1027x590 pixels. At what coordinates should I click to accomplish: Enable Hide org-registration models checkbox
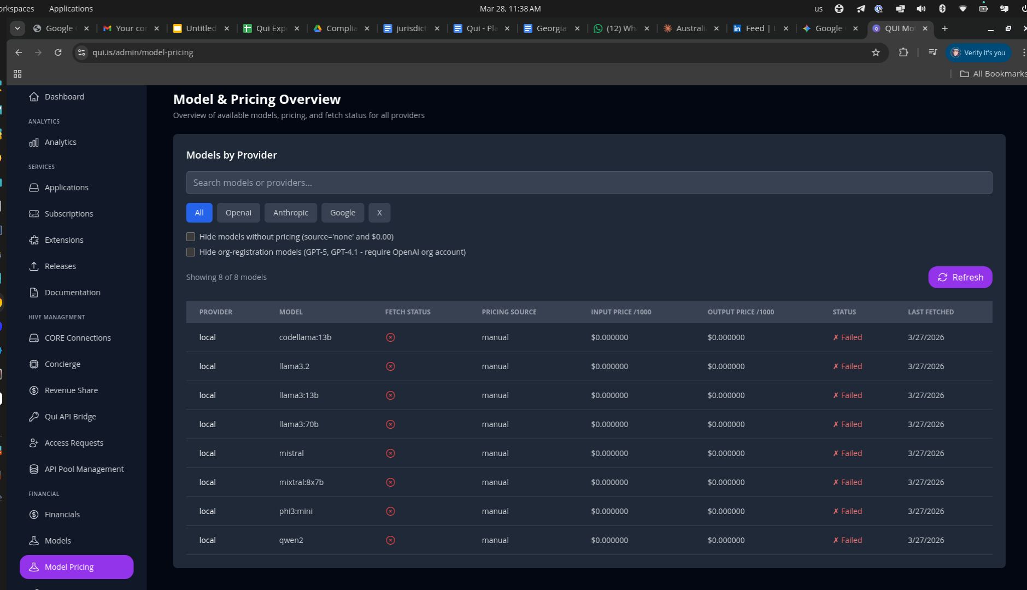click(x=191, y=252)
